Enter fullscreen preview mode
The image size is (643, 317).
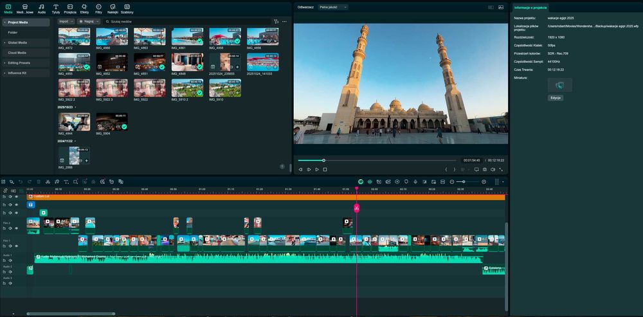point(501,169)
